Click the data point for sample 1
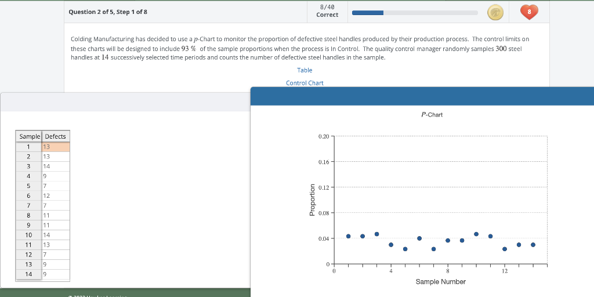594x297 pixels. click(349, 236)
